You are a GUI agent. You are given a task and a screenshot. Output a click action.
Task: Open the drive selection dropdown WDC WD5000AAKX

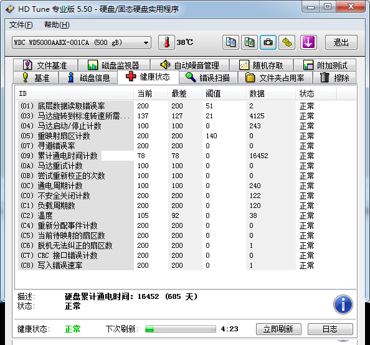tap(82, 42)
